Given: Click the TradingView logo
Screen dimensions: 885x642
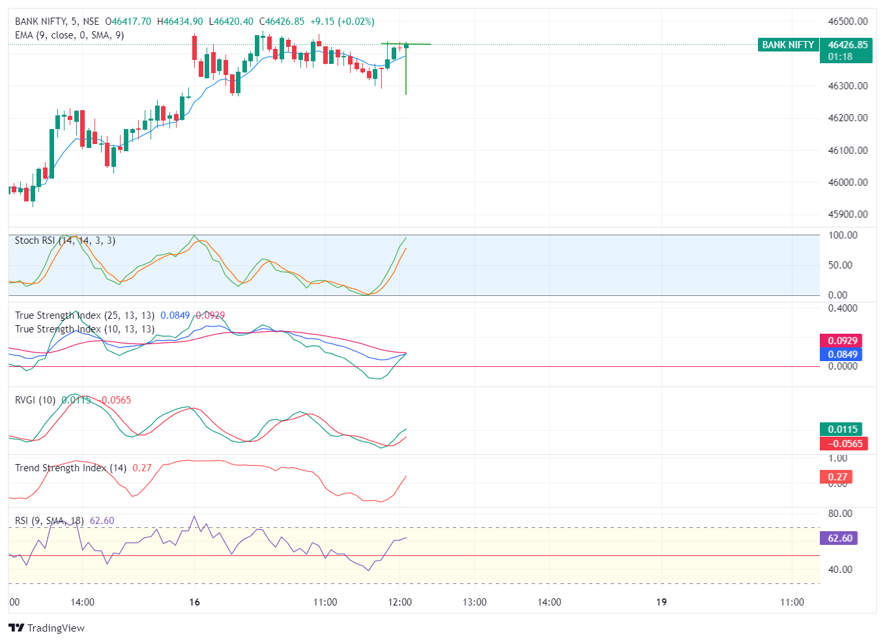Looking at the screenshot, I should 47,628.
